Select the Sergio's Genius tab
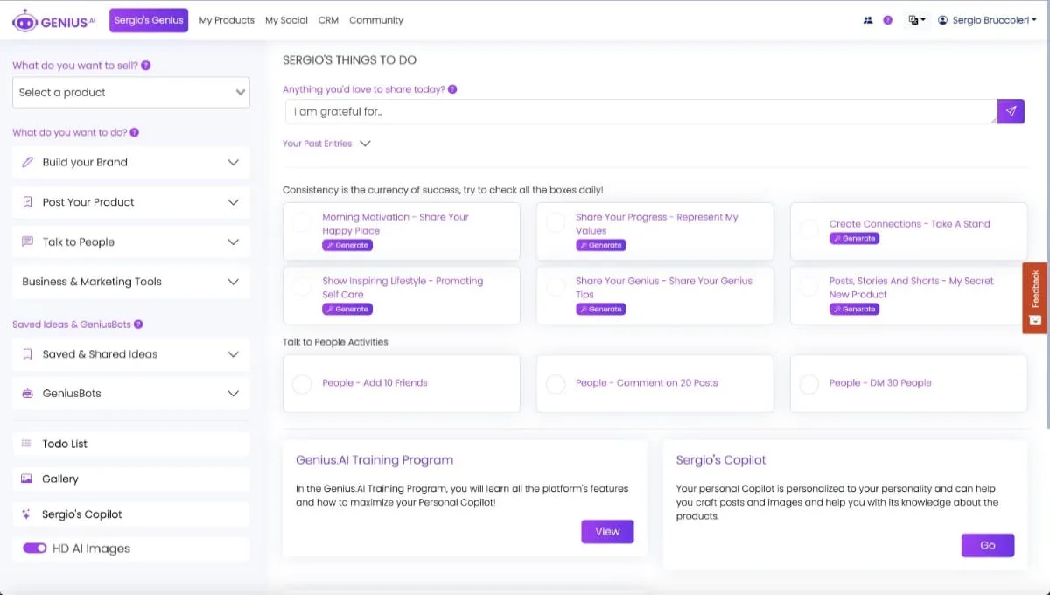This screenshot has height=595, width=1050. coord(149,20)
